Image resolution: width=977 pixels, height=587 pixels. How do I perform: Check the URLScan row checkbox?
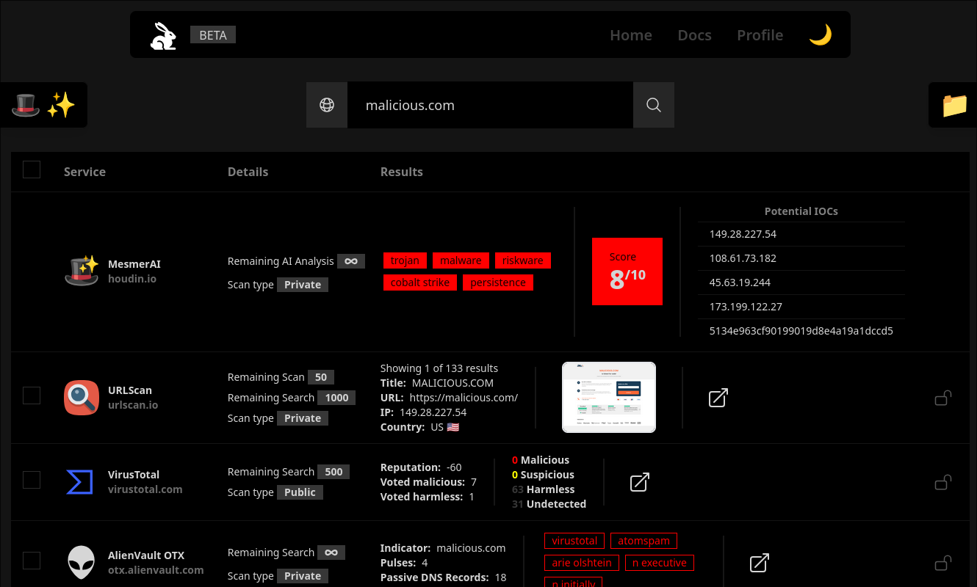tap(32, 395)
